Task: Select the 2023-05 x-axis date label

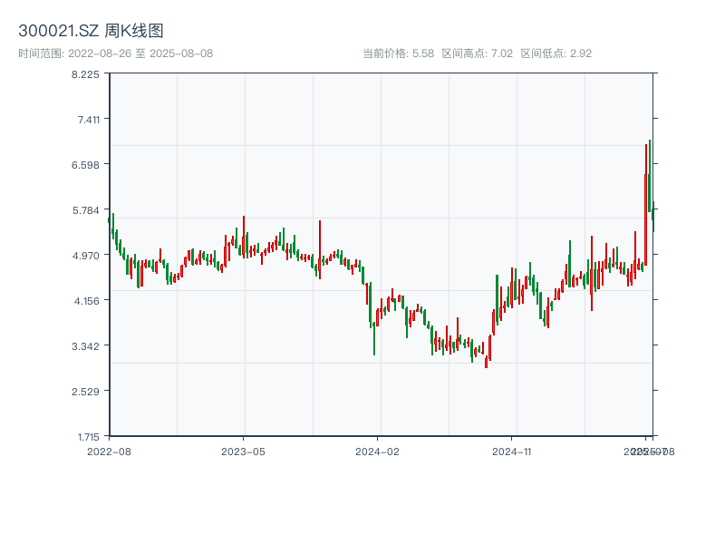Action: (x=243, y=451)
